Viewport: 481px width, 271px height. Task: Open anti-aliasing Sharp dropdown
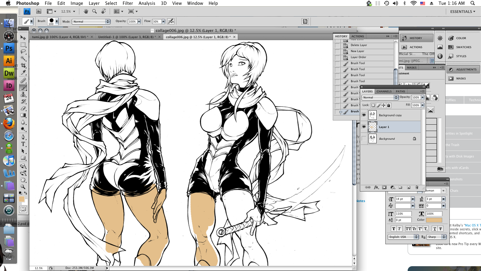tap(437, 237)
